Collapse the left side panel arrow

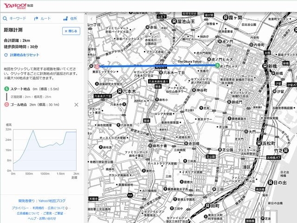click(91, 19)
